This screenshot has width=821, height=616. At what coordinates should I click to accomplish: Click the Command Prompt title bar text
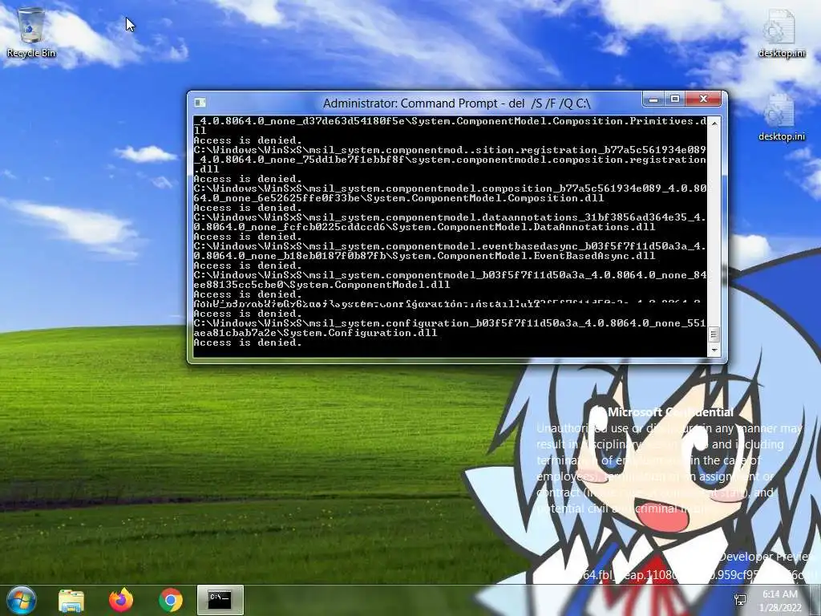click(x=456, y=103)
